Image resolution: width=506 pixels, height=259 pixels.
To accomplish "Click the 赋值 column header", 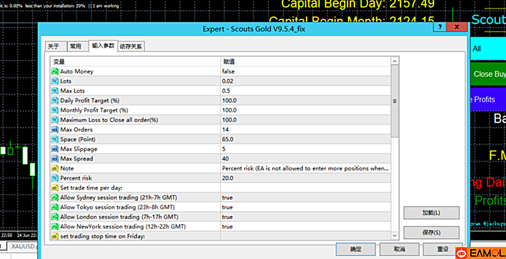I will (305, 62).
